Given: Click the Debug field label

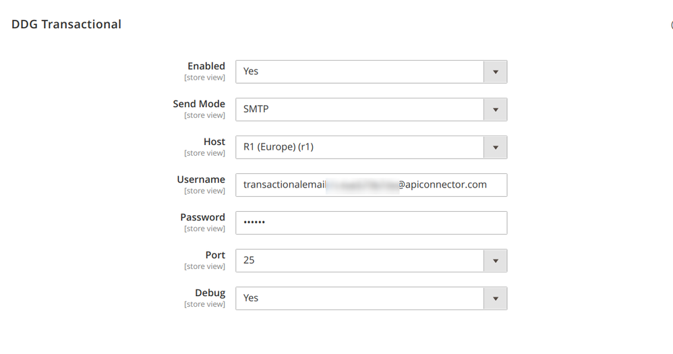Looking at the screenshot, I should click(x=210, y=293).
